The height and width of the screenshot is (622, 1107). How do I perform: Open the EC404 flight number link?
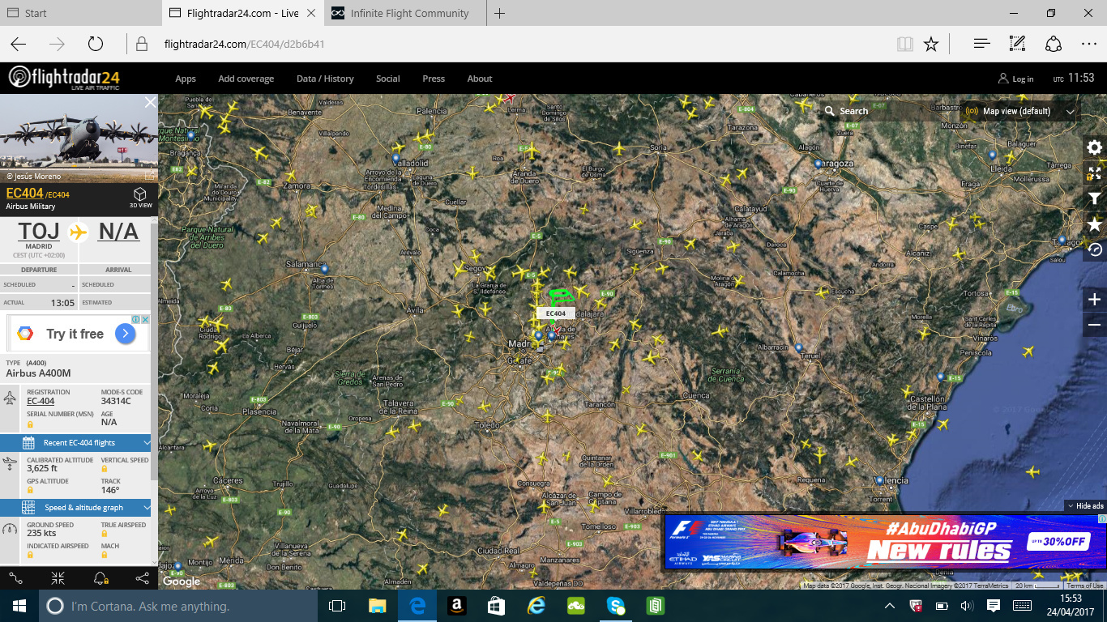click(x=24, y=193)
